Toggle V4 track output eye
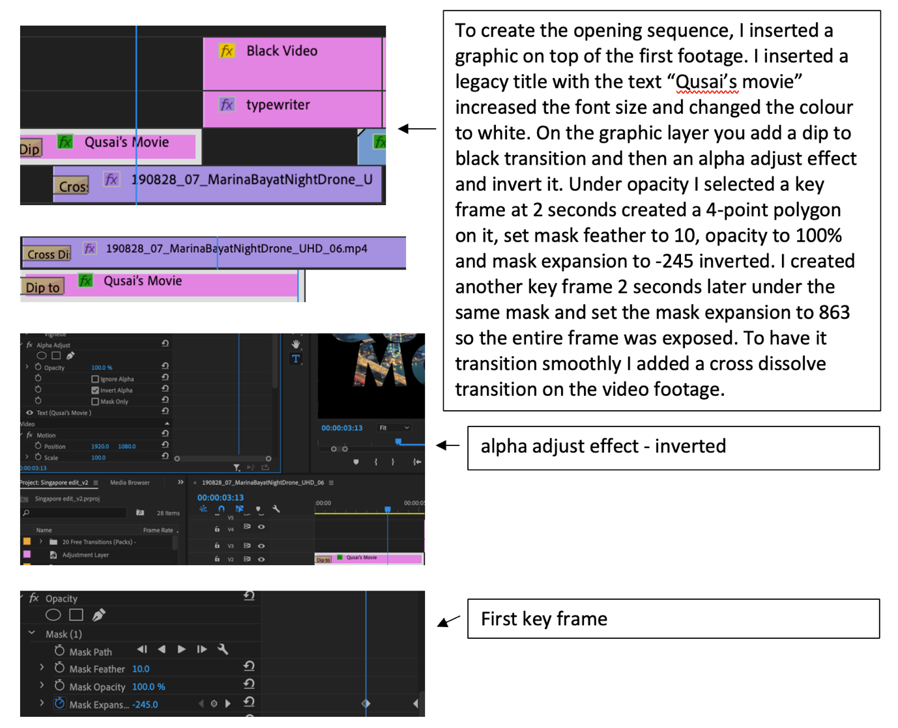The height and width of the screenshot is (728, 898). 261,527
